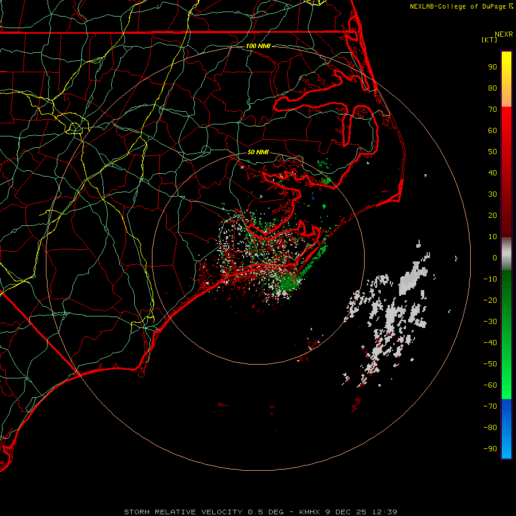Select the -90 value on velocity scale
Image resolution: width=516 pixels, height=516 pixels.
click(x=490, y=449)
